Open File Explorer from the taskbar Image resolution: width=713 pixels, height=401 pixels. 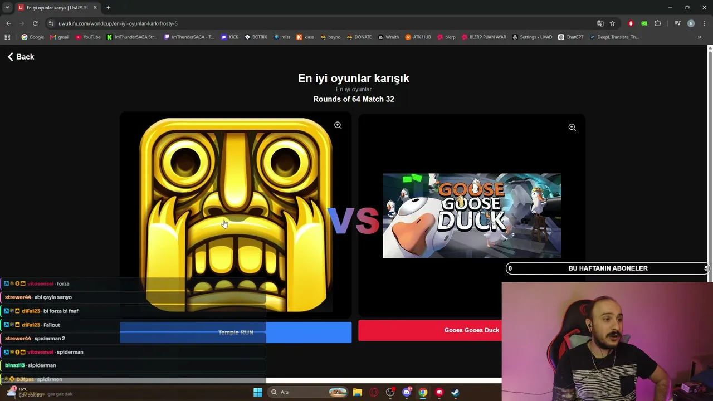coord(358,392)
